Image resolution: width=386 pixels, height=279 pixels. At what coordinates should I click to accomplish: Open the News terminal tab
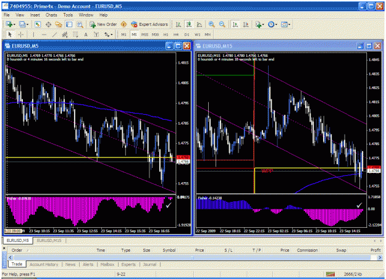click(x=70, y=264)
